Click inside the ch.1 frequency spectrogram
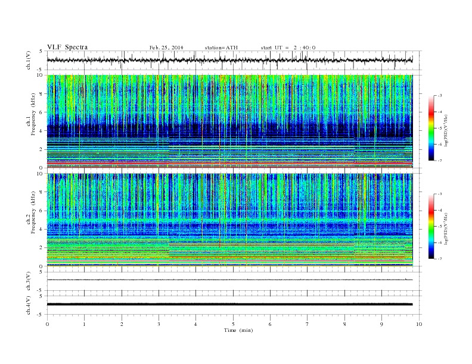 pyautogui.click(x=230, y=121)
